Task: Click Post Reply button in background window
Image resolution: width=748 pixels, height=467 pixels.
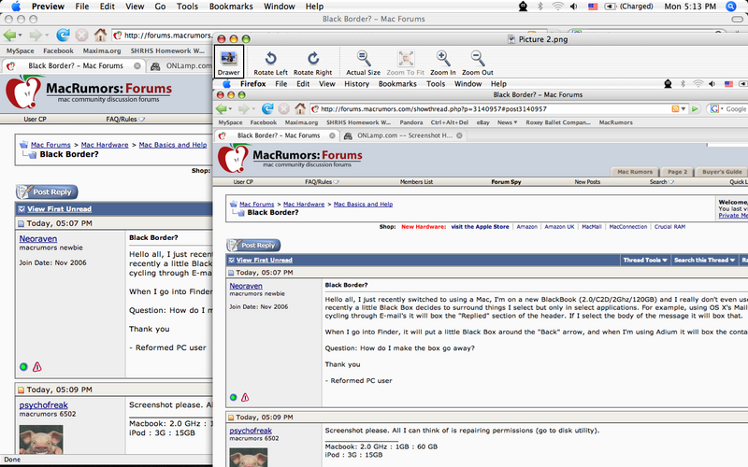Action: click(47, 191)
